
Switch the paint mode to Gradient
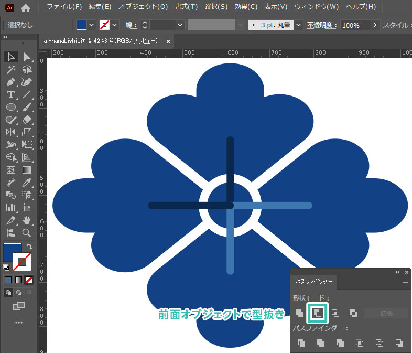[19, 280]
